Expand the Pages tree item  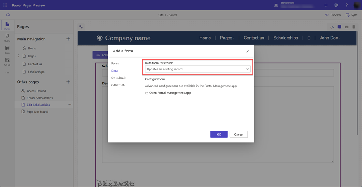[19, 56]
